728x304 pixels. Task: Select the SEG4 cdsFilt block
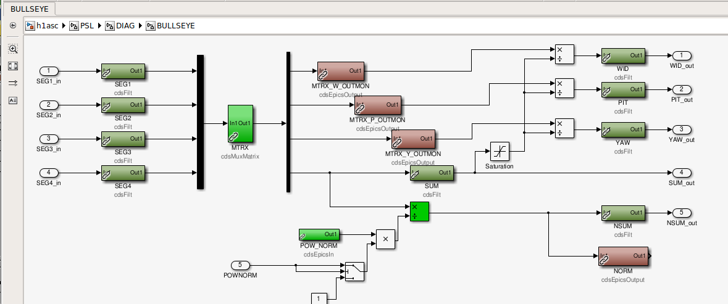tap(123, 173)
